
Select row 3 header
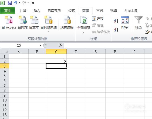[5, 66]
